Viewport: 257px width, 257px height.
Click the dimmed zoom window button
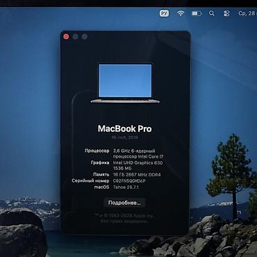85,37
